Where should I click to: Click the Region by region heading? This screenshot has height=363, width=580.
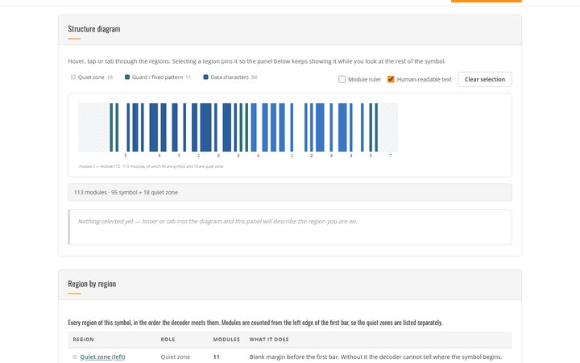click(92, 284)
